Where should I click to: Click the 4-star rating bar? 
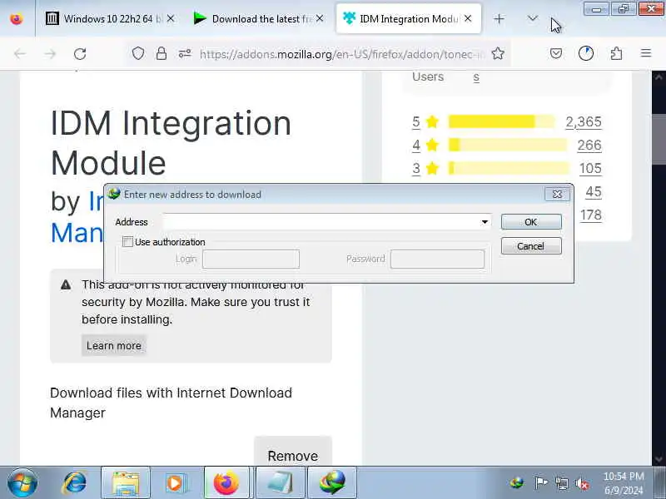pos(508,145)
